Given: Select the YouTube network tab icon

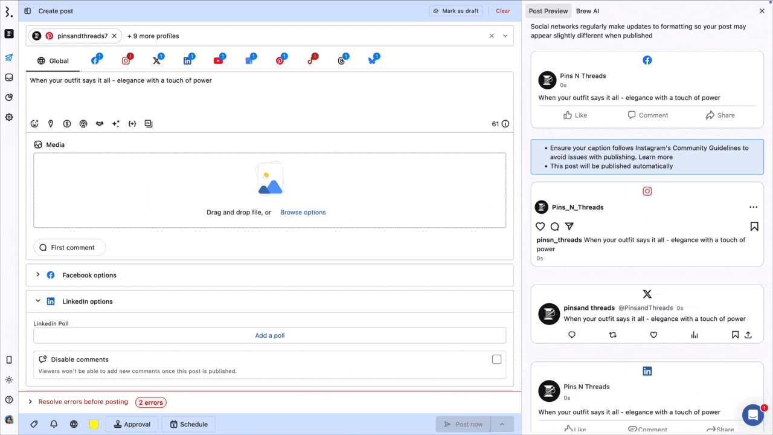Looking at the screenshot, I should (218, 60).
